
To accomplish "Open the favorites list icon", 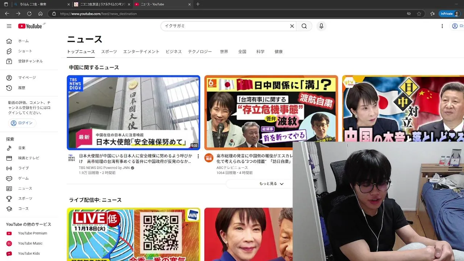I will [432, 14].
